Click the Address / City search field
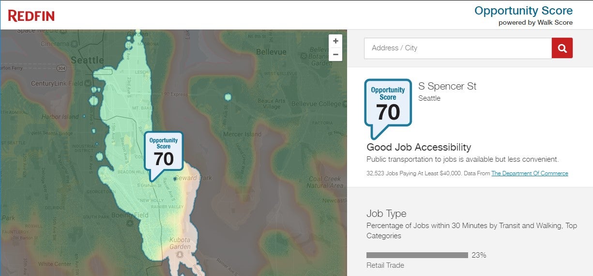This screenshot has width=593, height=276. click(x=458, y=48)
